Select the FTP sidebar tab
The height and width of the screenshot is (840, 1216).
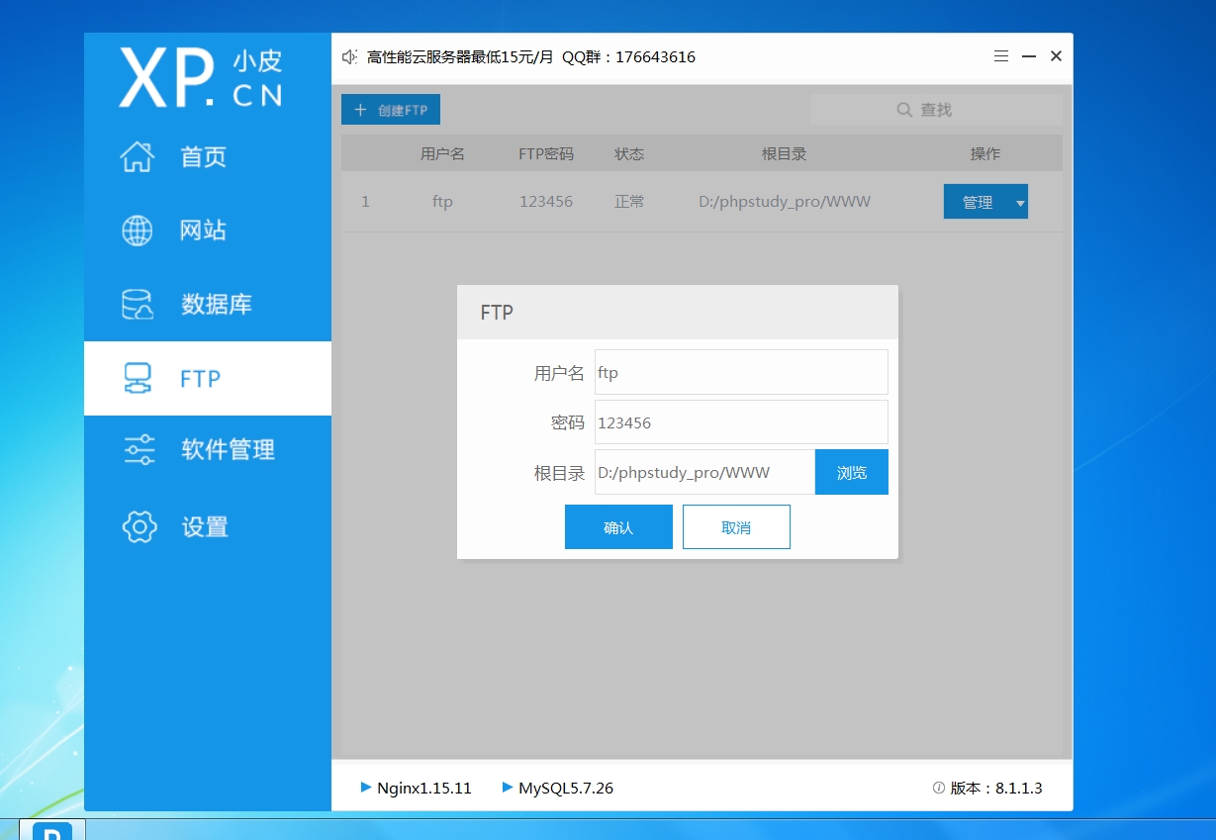click(x=207, y=378)
